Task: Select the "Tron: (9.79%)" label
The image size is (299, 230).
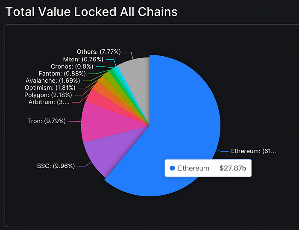Action: (47, 121)
